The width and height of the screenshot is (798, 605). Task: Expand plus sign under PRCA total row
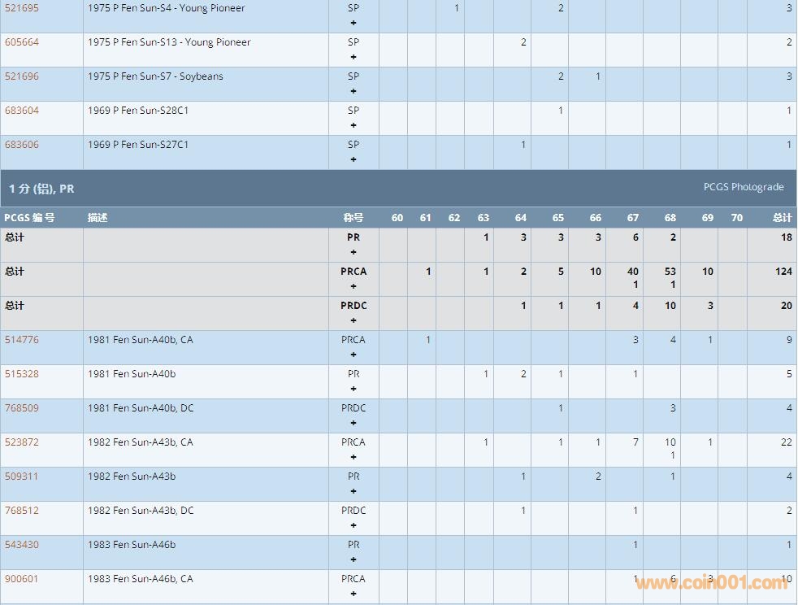pos(353,286)
